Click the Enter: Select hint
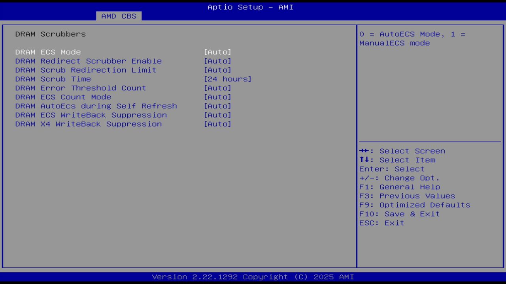The height and width of the screenshot is (284, 506). [x=392, y=169]
